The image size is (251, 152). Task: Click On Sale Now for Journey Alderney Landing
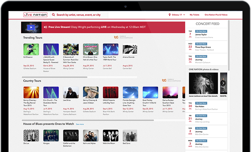coord(201,116)
